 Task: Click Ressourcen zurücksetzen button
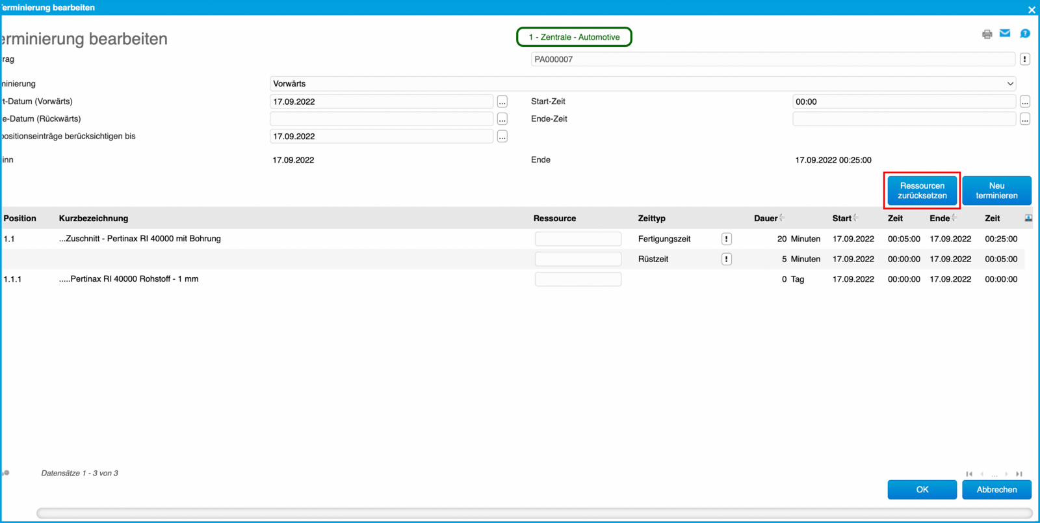pyautogui.click(x=922, y=191)
